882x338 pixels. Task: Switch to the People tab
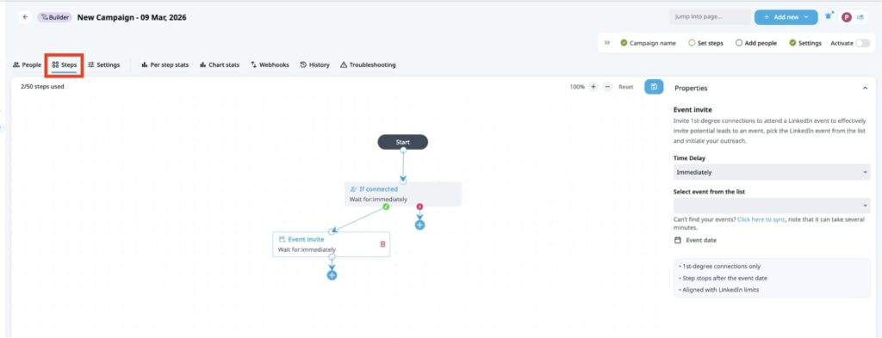(x=27, y=65)
